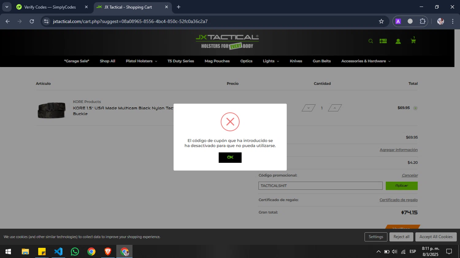Image resolution: width=460 pixels, height=258 pixels.
Task: Open the Shop All menu item
Action: [107, 61]
